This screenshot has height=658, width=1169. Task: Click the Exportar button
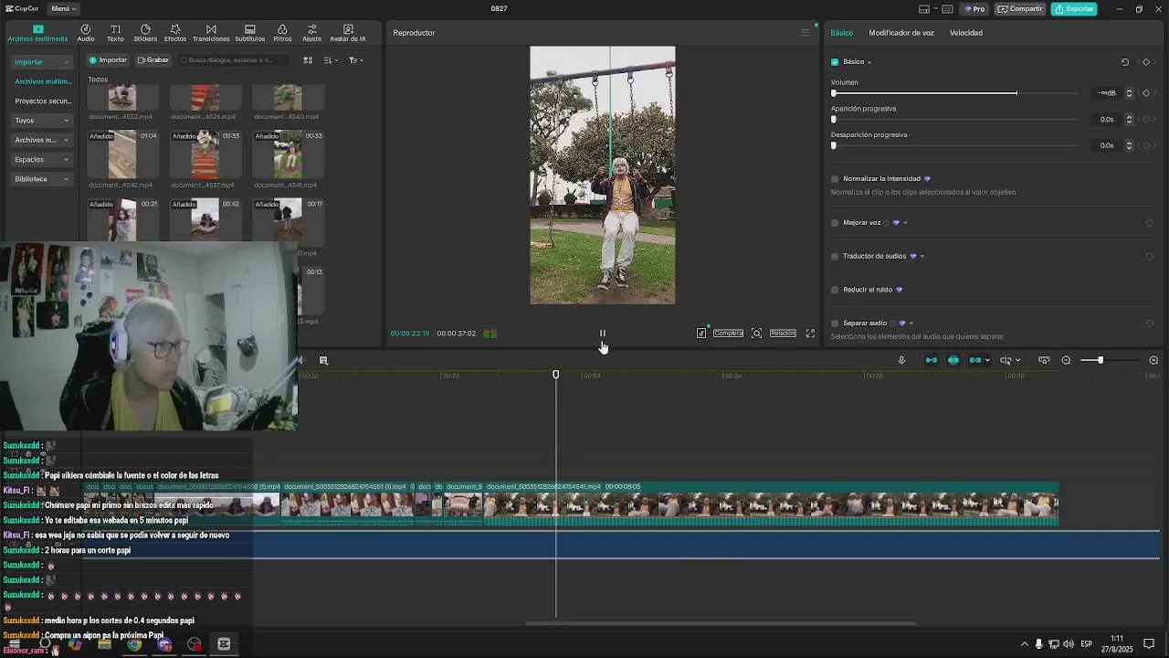point(1074,9)
